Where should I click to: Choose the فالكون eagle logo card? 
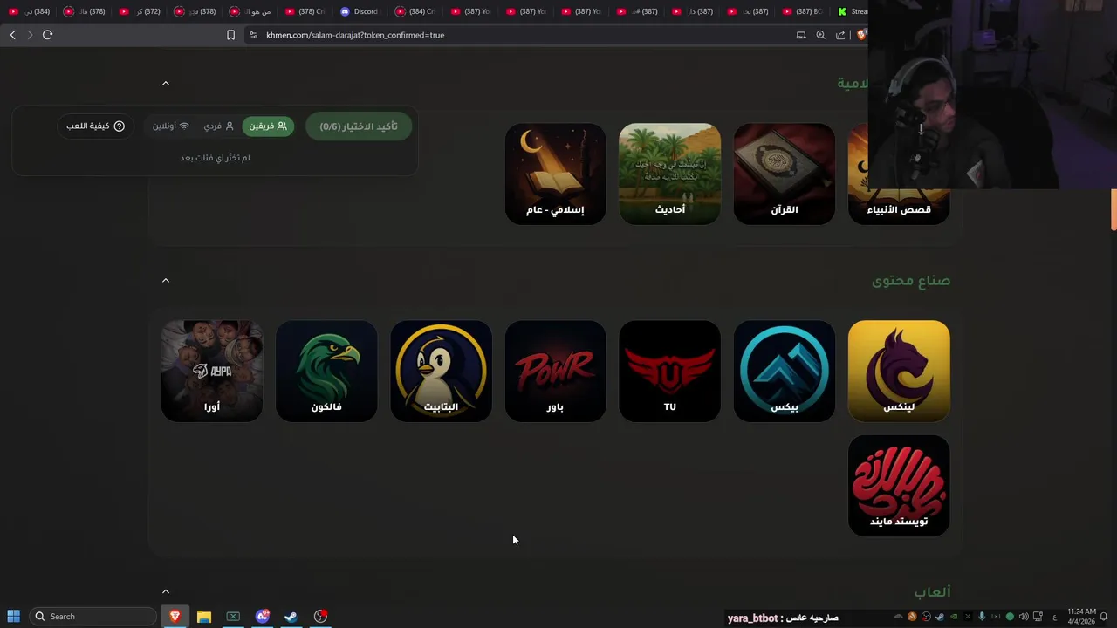[326, 371]
